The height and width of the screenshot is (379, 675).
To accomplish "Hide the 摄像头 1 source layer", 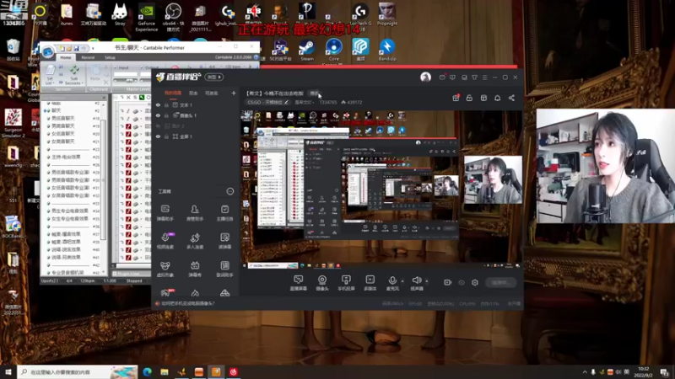I will (158, 115).
